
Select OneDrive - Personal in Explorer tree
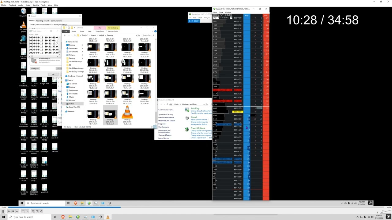75,76
